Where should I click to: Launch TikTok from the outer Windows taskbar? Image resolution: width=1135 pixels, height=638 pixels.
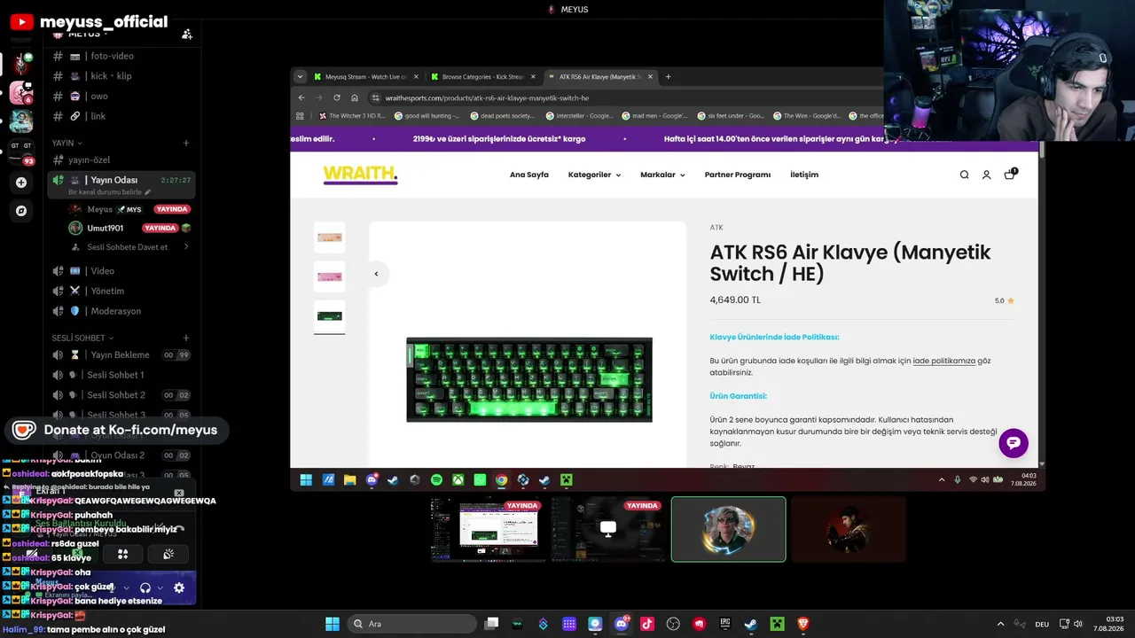click(647, 624)
